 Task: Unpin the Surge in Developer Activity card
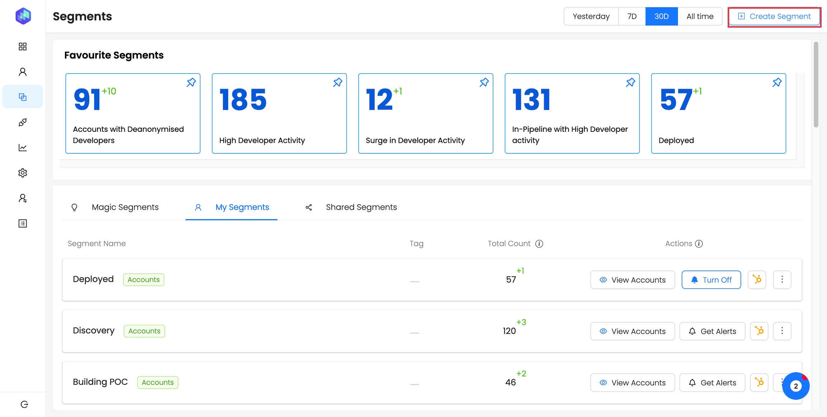click(x=484, y=83)
